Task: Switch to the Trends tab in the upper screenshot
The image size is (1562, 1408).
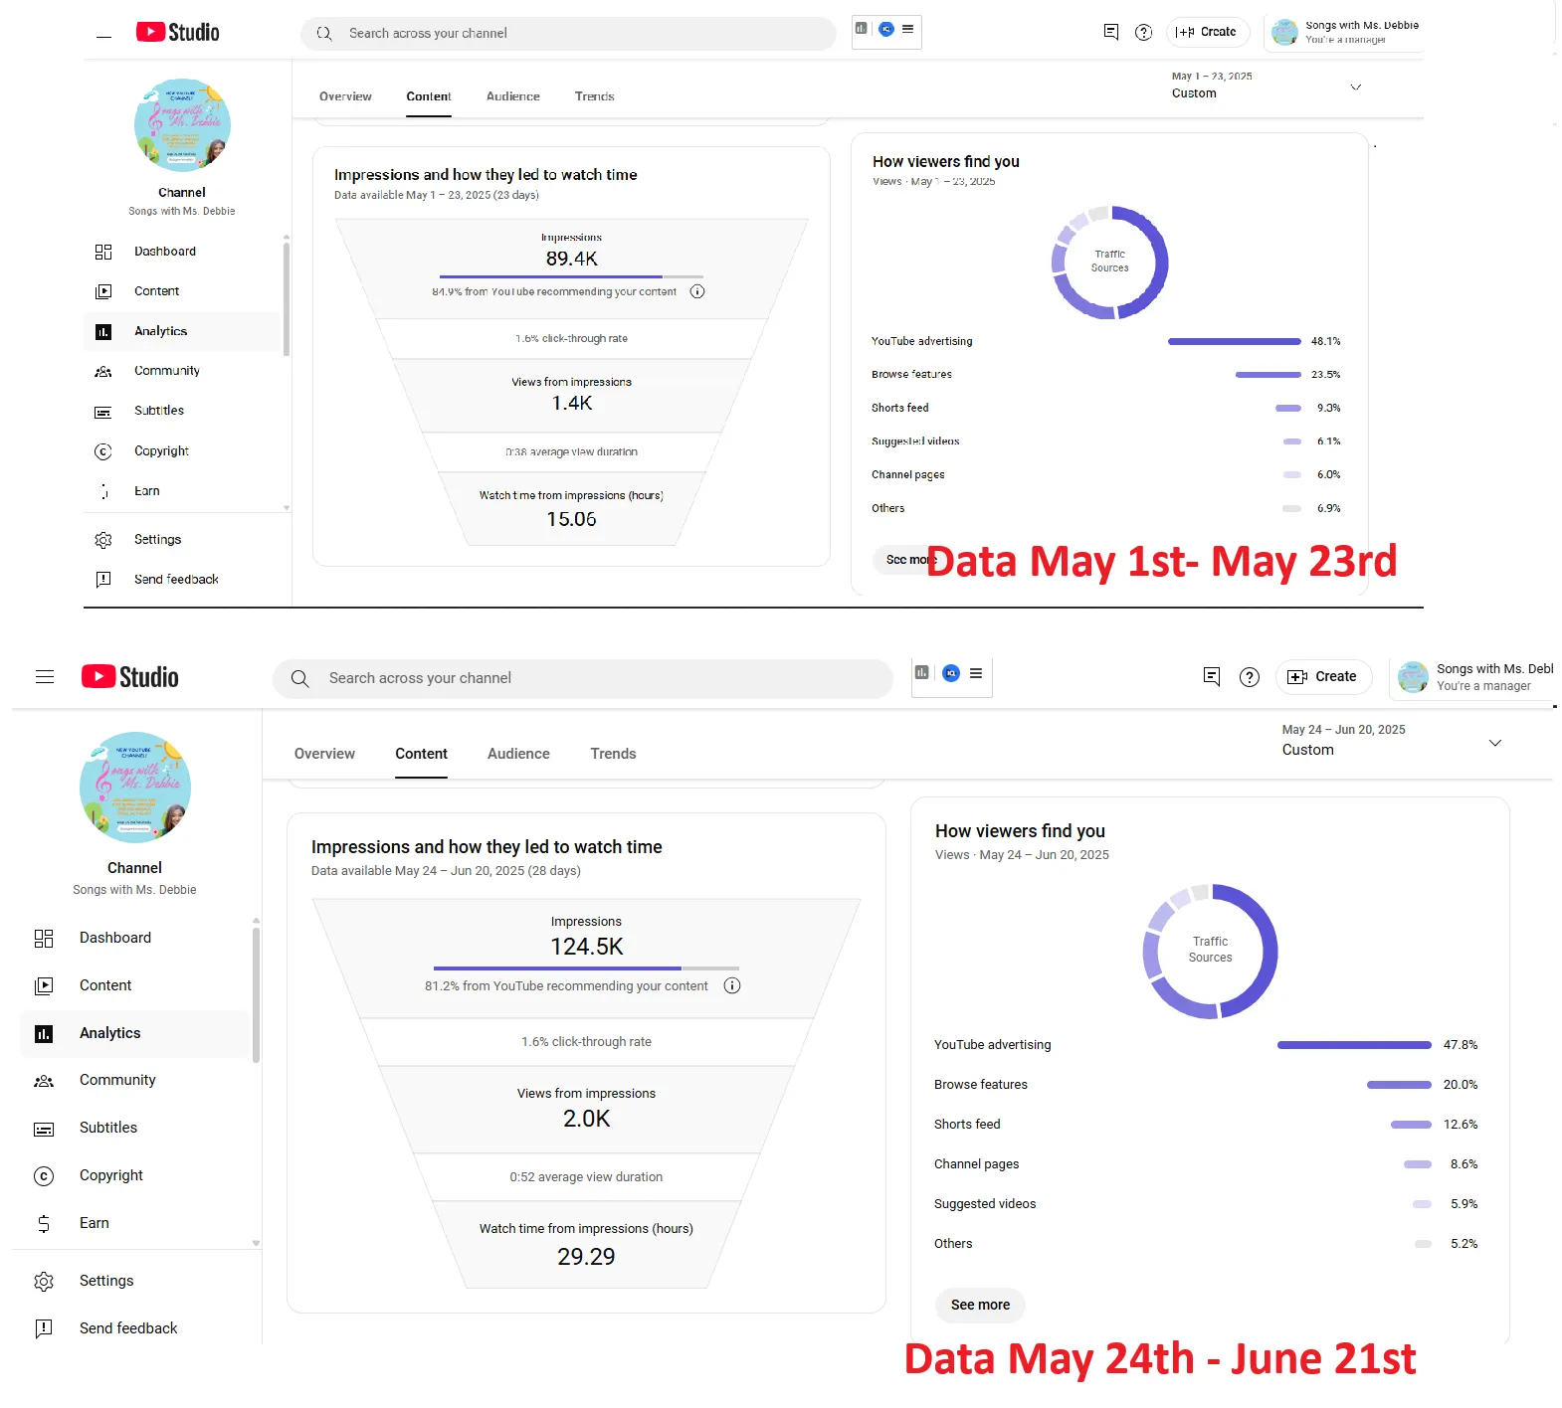Action: (594, 96)
